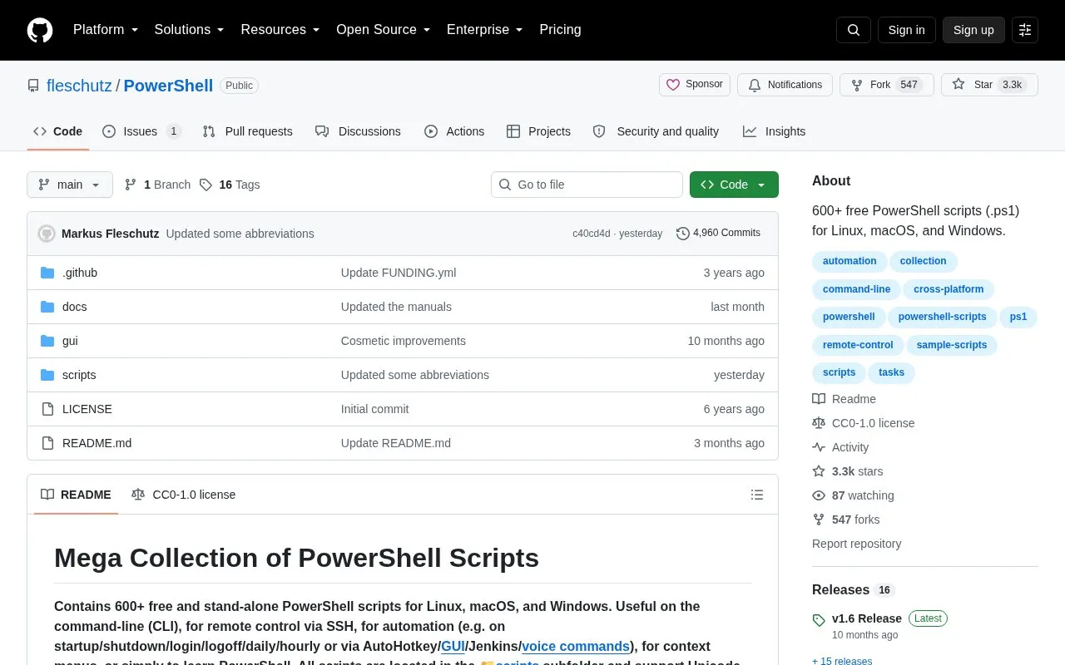The width and height of the screenshot is (1065, 665).
Task: Click the Notifications button
Action: click(785, 85)
